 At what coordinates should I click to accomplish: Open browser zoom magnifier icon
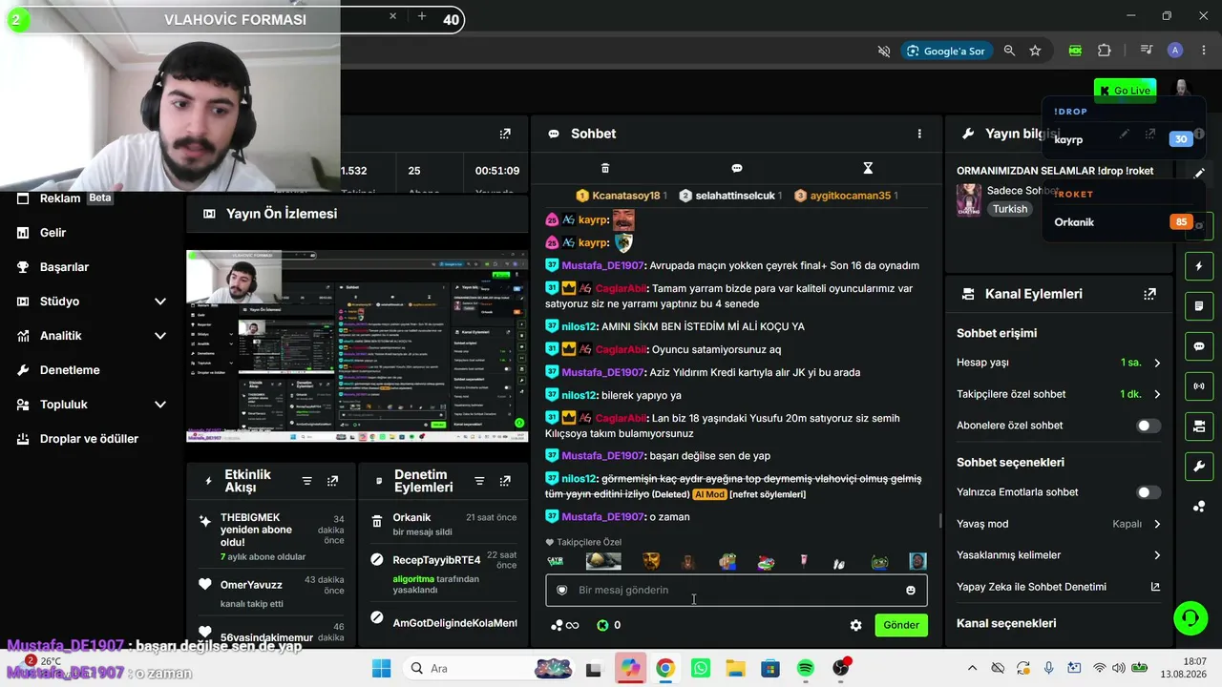(1009, 51)
